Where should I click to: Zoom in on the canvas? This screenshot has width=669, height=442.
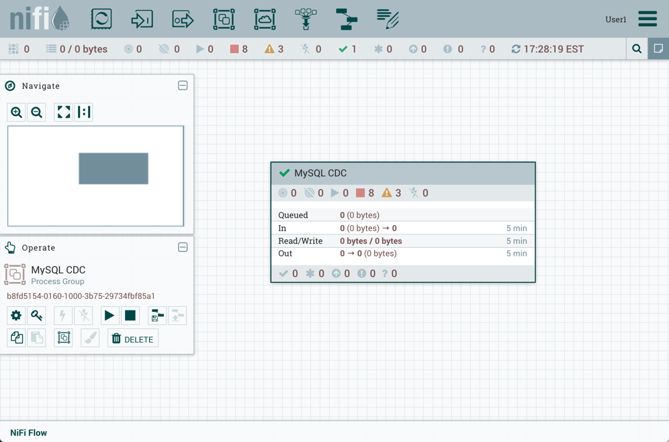17,112
